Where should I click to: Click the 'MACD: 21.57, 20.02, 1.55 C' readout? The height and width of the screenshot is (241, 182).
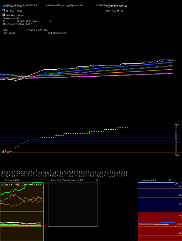(17, 24)
